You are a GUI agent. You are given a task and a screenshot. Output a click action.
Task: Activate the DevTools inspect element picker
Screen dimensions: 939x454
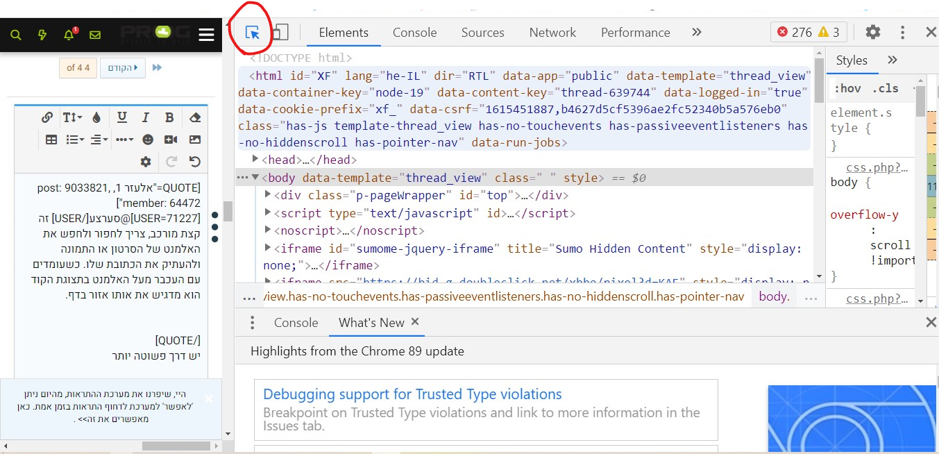pos(253,32)
